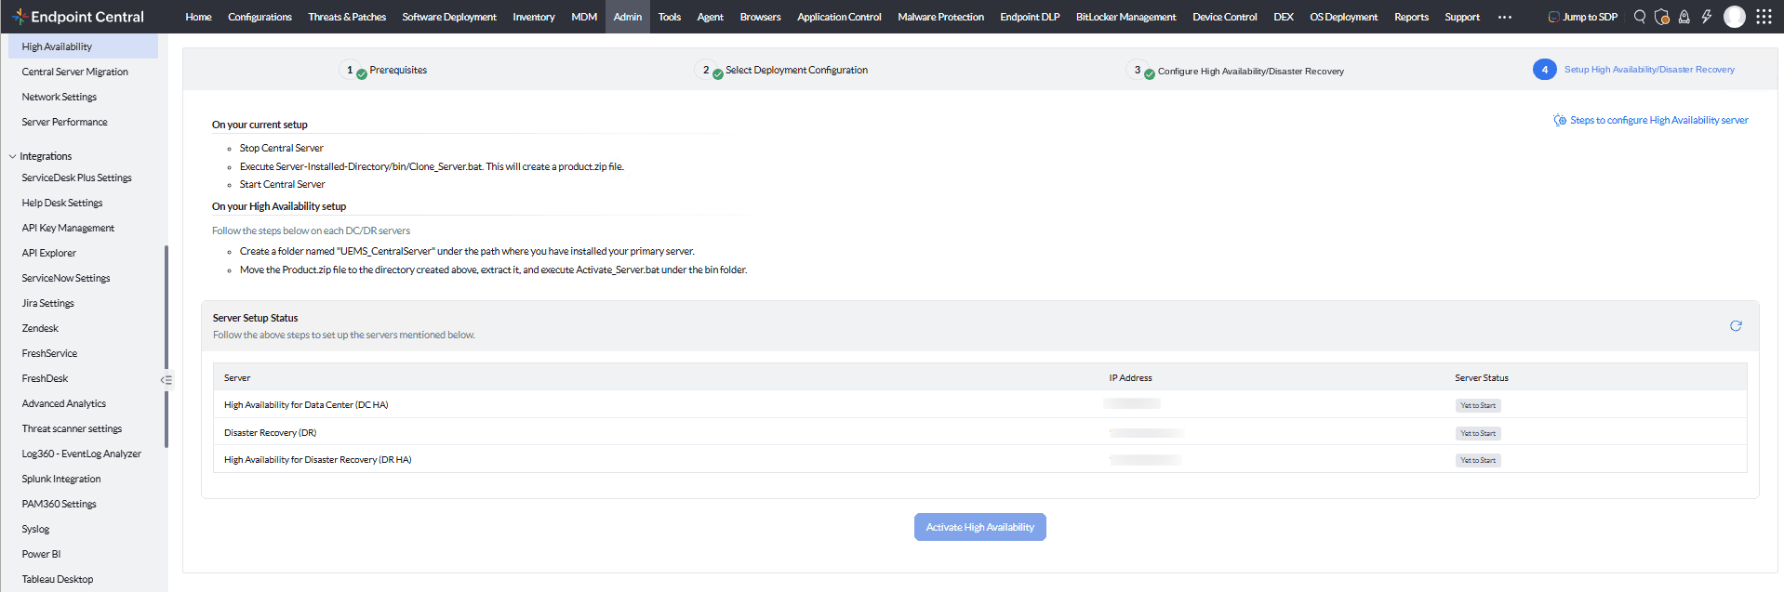Image resolution: width=1784 pixels, height=592 pixels.
Task: Select step 4 Setup High Availability/Disaster Recovery
Action: (1633, 70)
